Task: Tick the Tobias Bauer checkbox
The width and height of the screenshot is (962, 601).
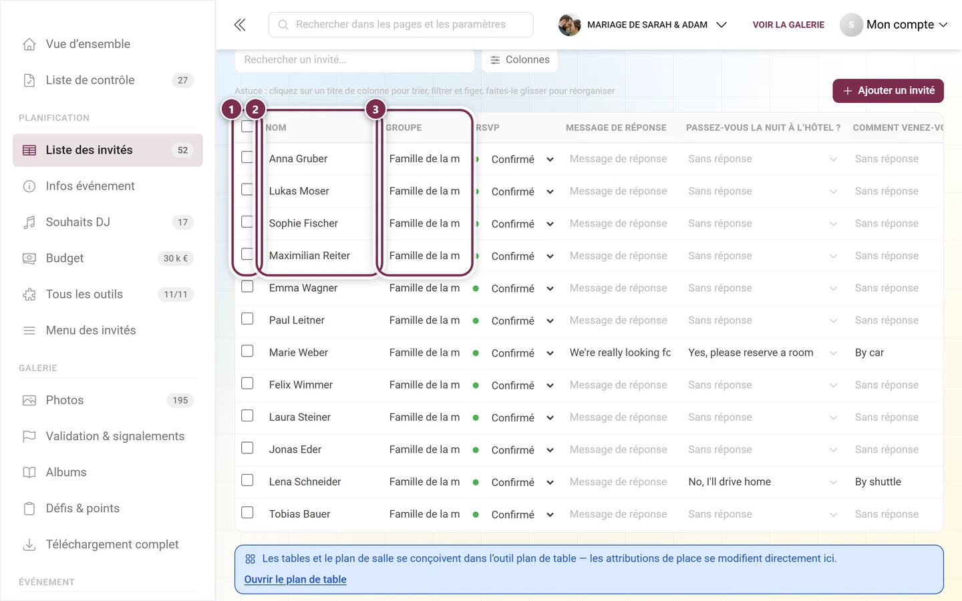Action: [x=247, y=512]
